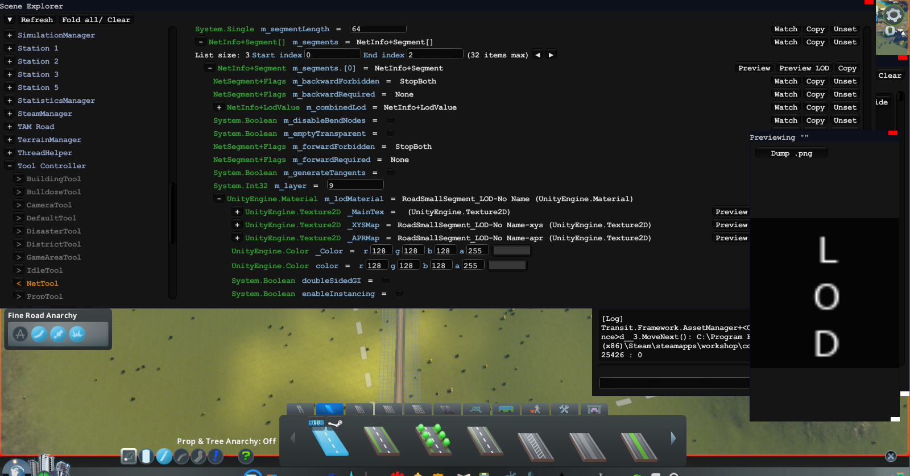Expand SimulationManager in Scene Explorer
910x476 pixels.
pos(9,35)
